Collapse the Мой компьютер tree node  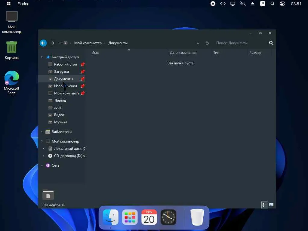tap(42, 141)
